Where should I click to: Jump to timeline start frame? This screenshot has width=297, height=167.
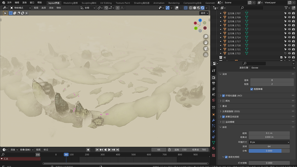point(97,150)
